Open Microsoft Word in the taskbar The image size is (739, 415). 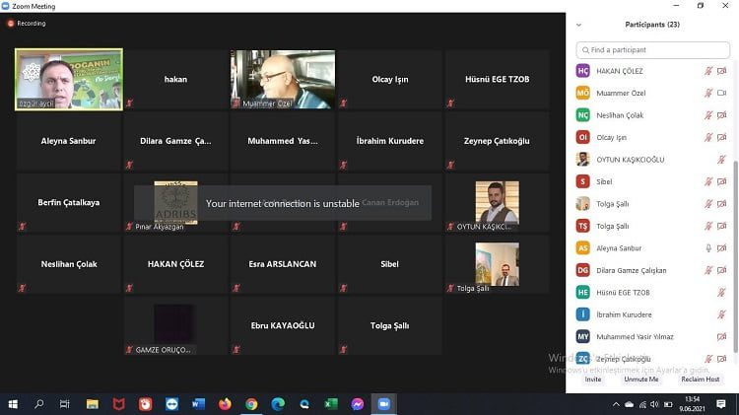click(198, 404)
